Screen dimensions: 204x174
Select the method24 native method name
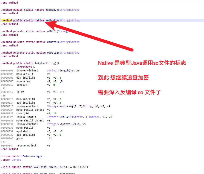pyautogui.click(x=52, y=10)
